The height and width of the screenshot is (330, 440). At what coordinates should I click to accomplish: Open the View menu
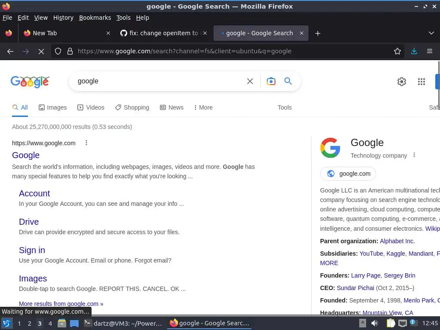[41, 18]
